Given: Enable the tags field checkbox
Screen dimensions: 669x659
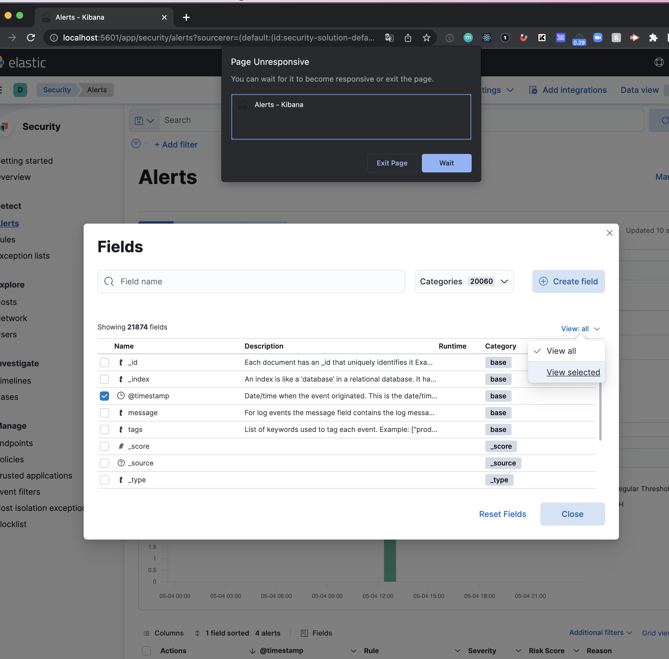Looking at the screenshot, I should point(104,430).
